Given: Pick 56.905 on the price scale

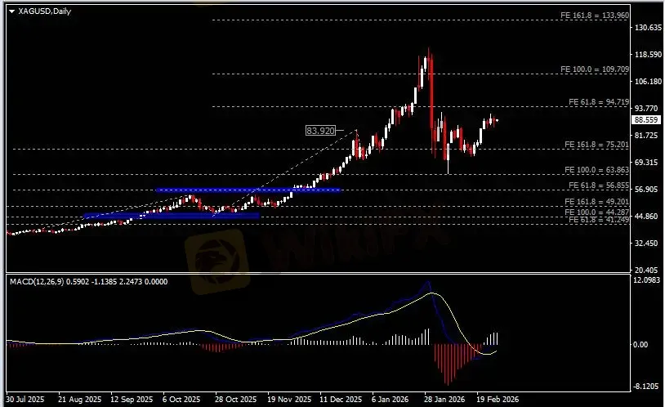Looking at the screenshot, I should tap(646, 190).
